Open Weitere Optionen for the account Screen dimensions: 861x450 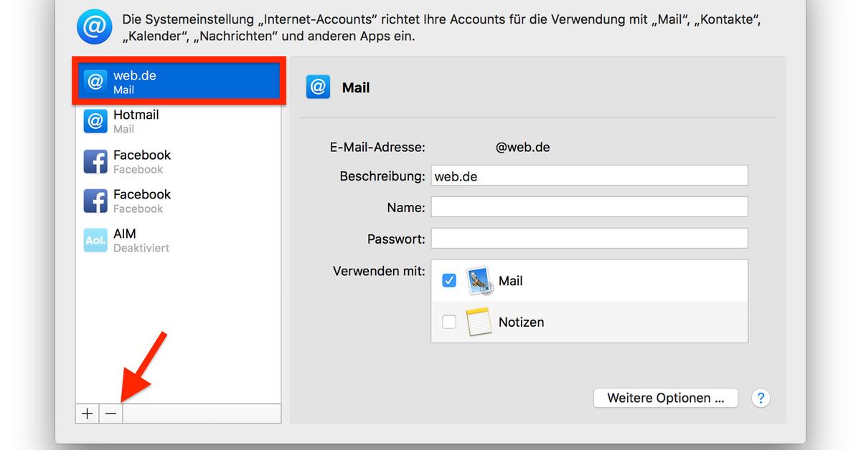tap(665, 398)
